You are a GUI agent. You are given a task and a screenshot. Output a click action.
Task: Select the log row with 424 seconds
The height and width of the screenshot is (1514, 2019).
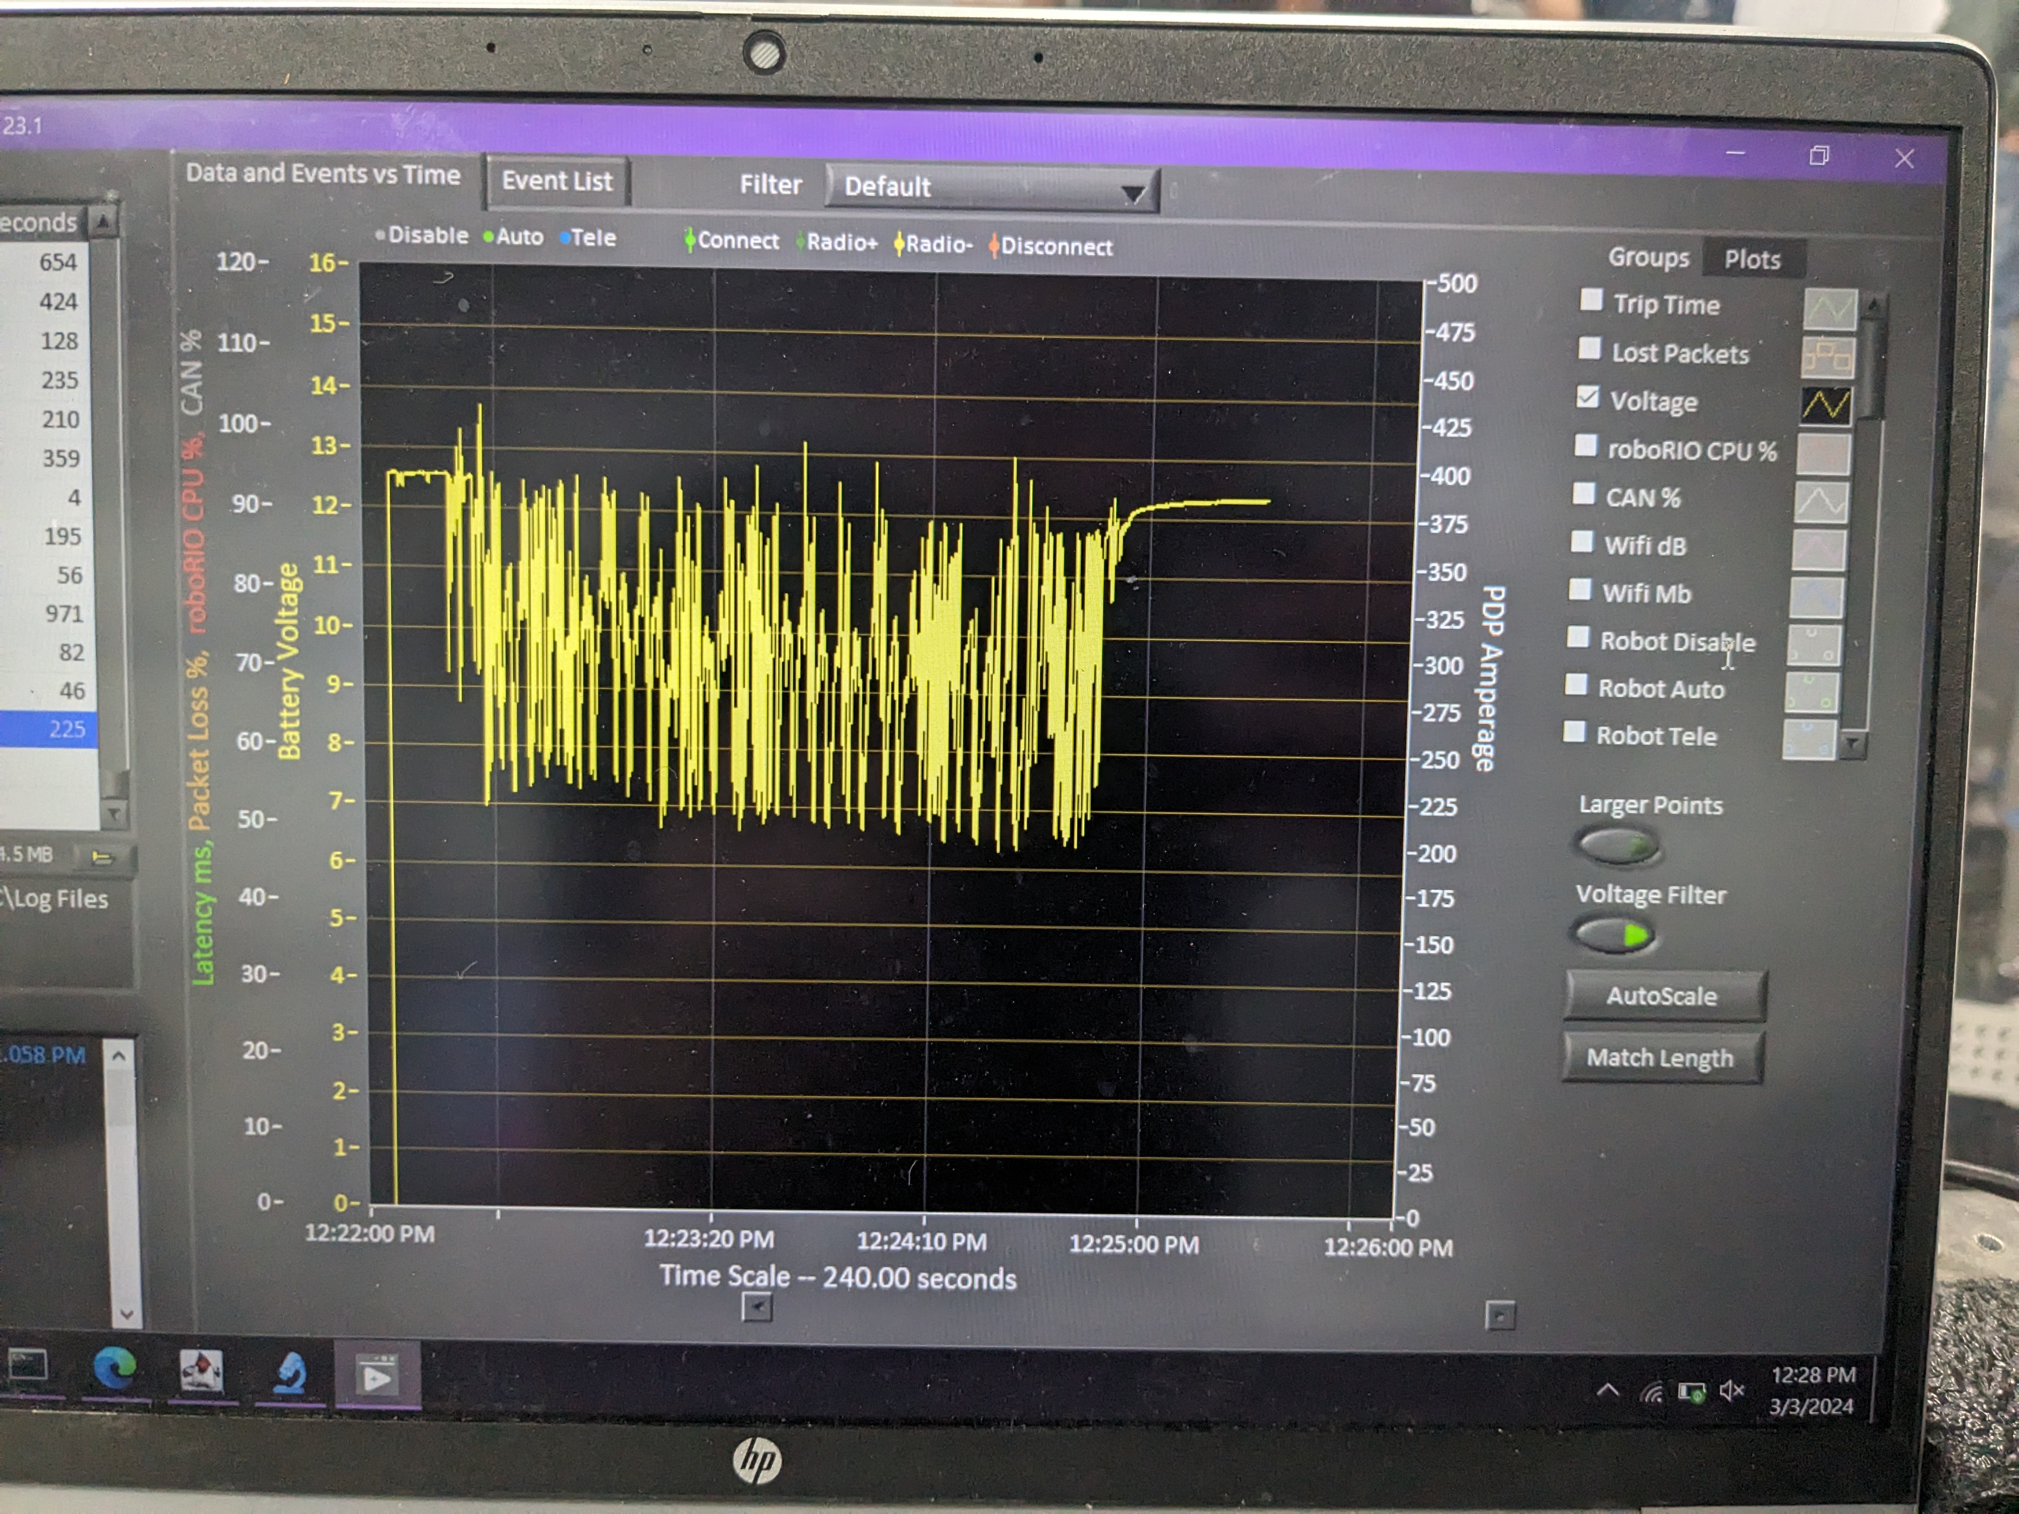pos(44,301)
